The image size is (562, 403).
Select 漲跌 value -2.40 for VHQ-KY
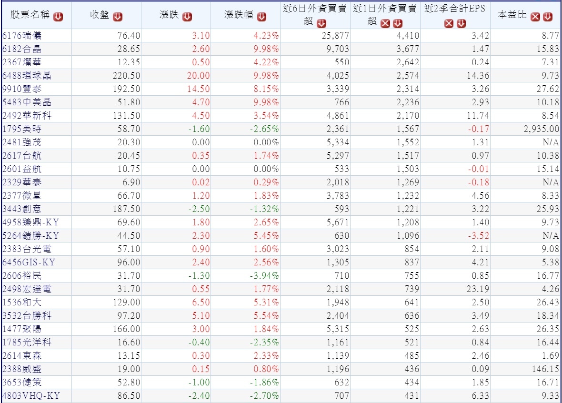199,395
